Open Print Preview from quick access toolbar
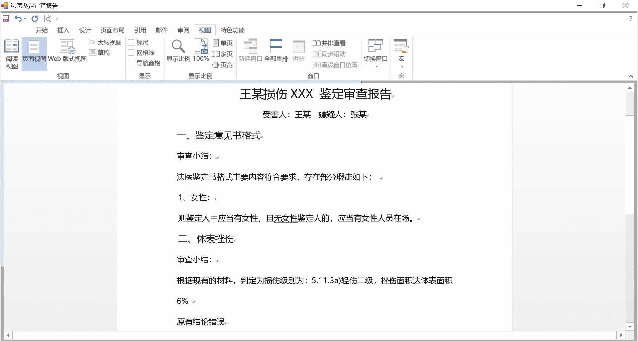 click(48, 19)
